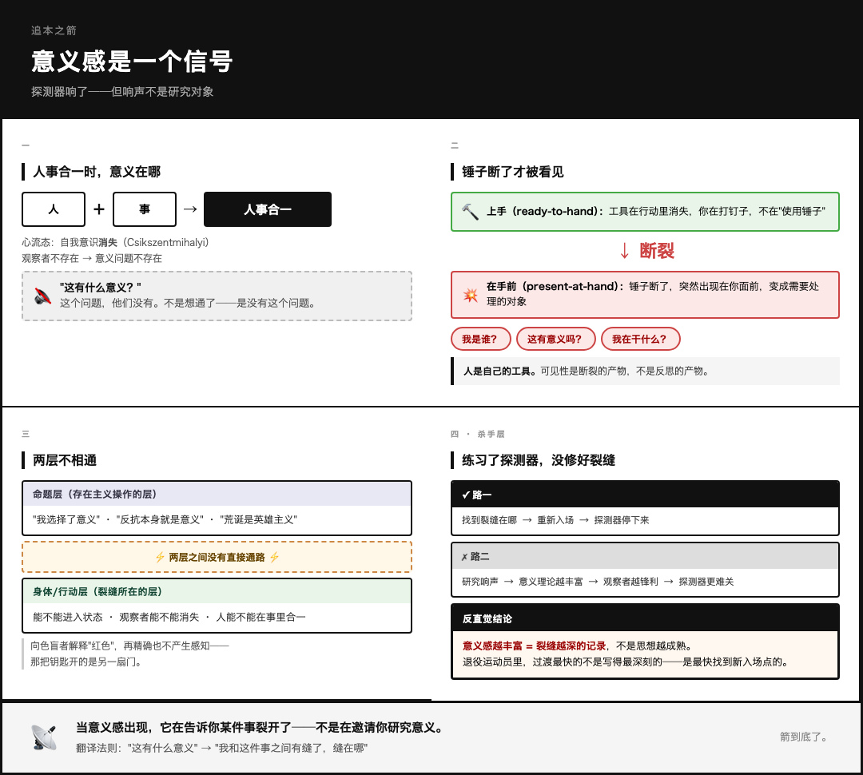Click the text 箭到底了。

804,737
